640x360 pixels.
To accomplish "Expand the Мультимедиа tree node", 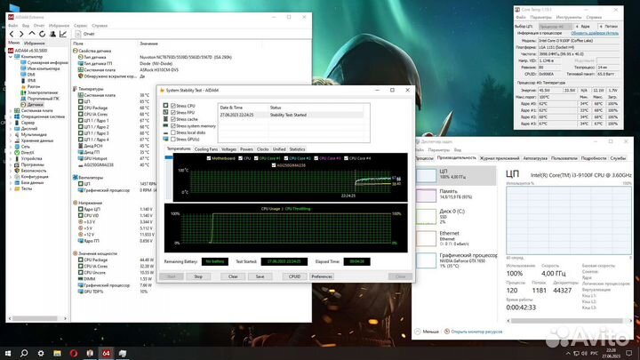I will click(11, 134).
